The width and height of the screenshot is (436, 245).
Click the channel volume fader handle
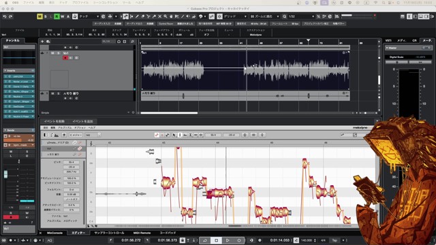[6, 174]
